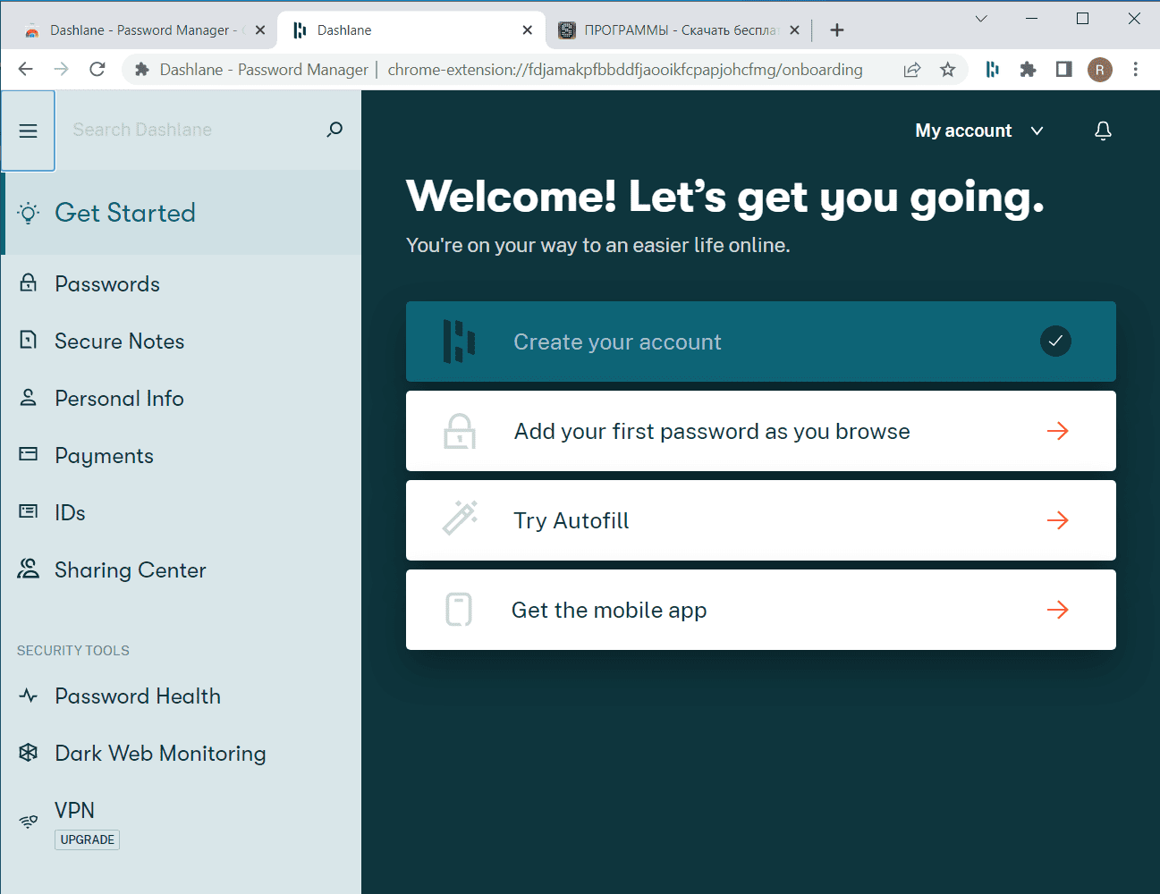Click the VPN wifi icon

(29, 821)
